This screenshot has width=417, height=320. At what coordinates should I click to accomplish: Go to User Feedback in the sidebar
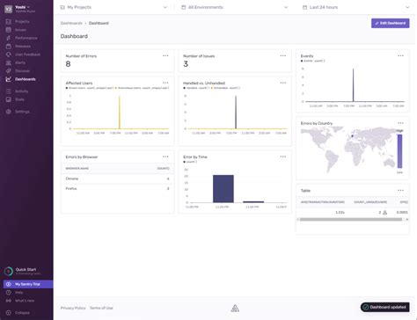(x=27, y=55)
